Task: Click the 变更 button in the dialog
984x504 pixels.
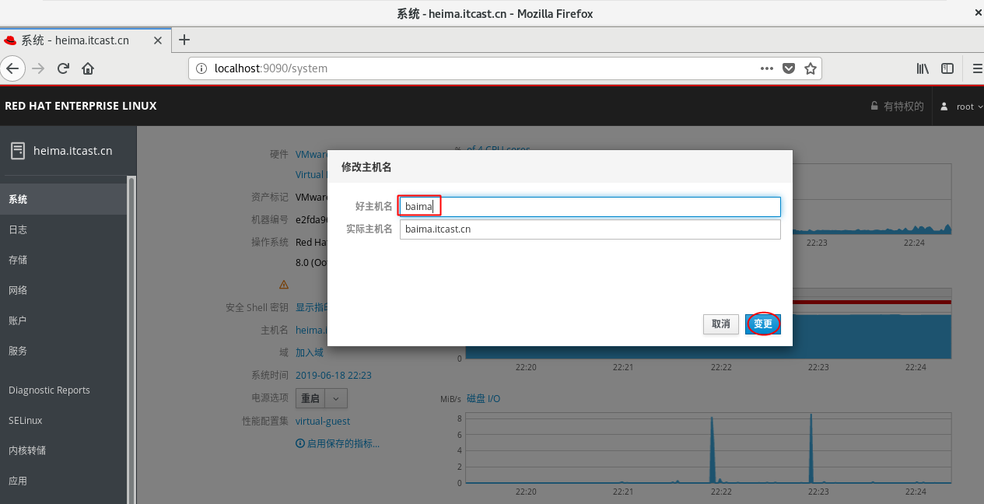Action: click(763, 324)
